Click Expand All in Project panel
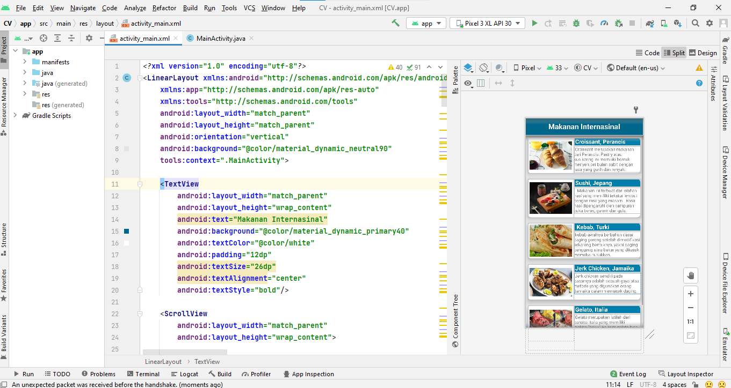Image resolution: width=731 pixels, height=388 pixels. (x=57, y=38)
